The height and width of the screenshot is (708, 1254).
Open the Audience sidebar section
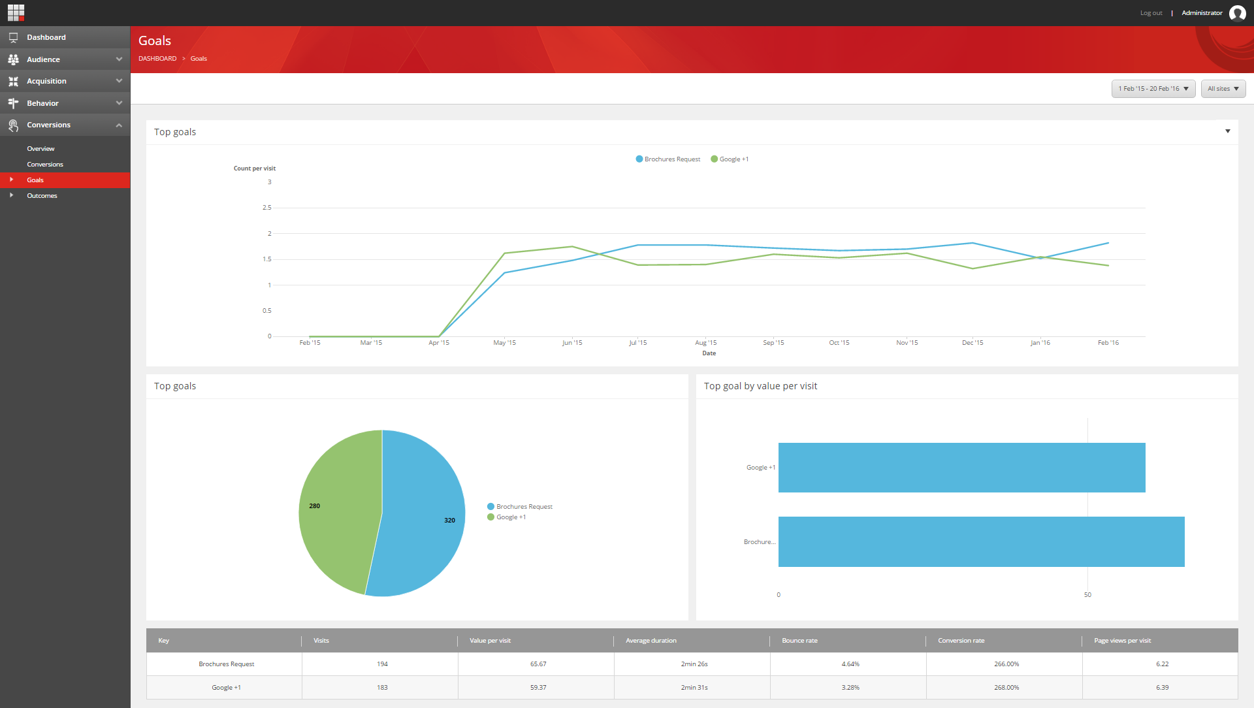(65, 59)
